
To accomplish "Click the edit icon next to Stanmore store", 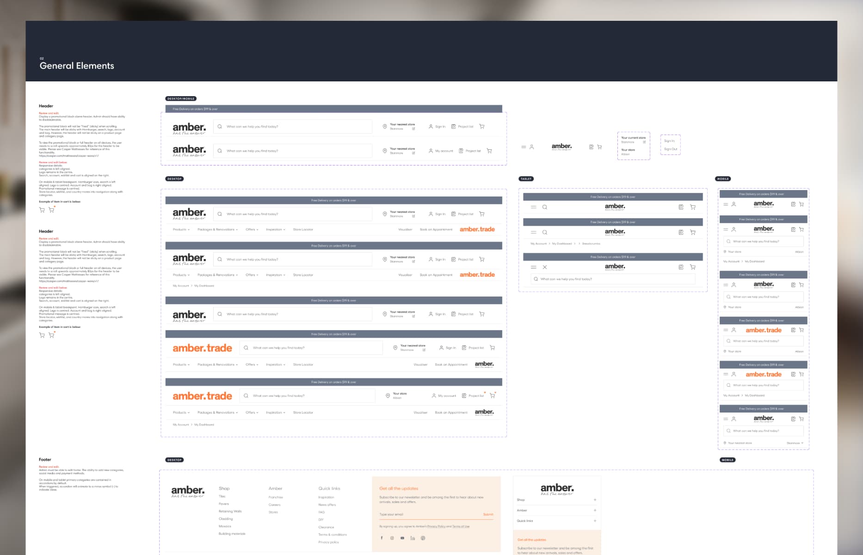I will (x=413, y=128).
